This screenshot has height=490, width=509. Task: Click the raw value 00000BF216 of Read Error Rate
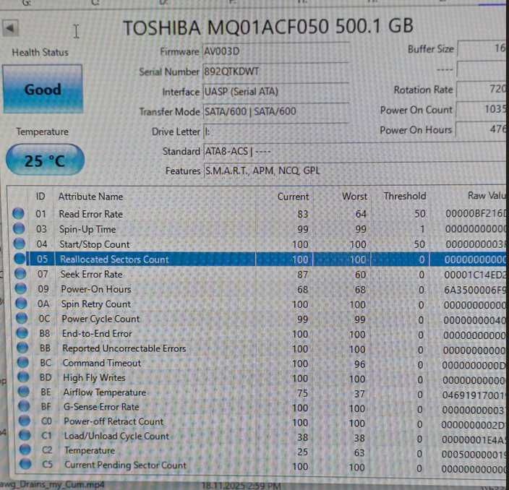tap(476, 213)
